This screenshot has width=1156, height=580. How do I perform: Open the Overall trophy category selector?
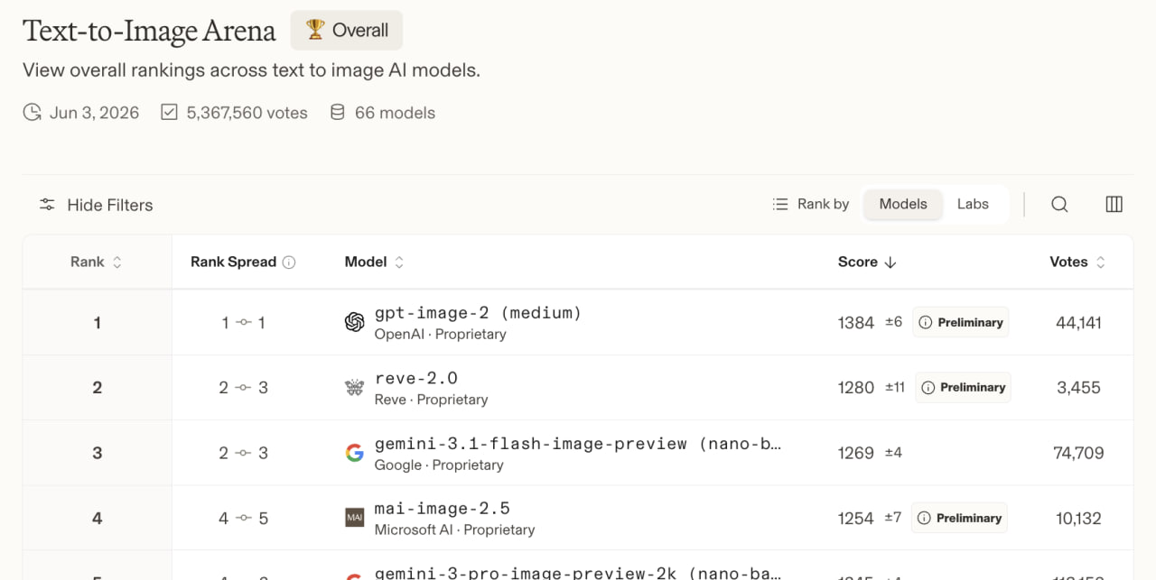point(347,31)
